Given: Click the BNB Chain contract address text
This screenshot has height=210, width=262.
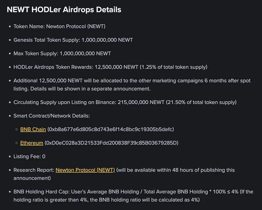Looking at the screenshot, I should coord(111,129).
